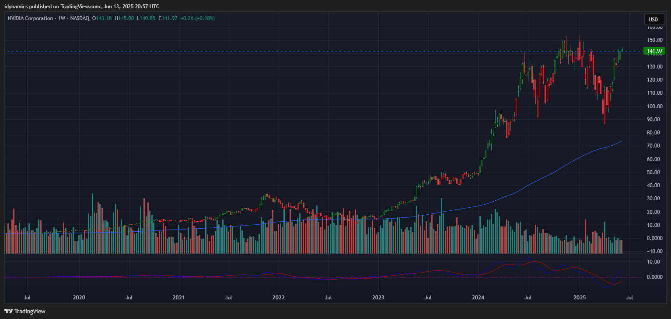Click the 2021 label on the time axis

(179, 298)
